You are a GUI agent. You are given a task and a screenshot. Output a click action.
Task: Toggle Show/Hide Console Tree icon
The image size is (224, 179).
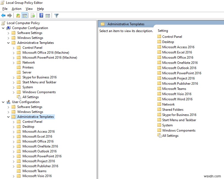pos(25,15)
